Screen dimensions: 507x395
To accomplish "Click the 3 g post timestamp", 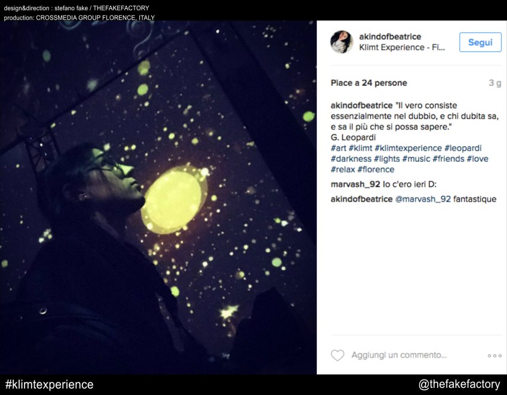I will (x=494, y=83).
